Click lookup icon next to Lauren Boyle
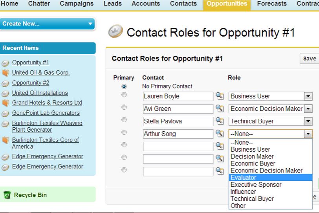Image resolution: width=319 pixels, height=213 pixels. [219, 96]
